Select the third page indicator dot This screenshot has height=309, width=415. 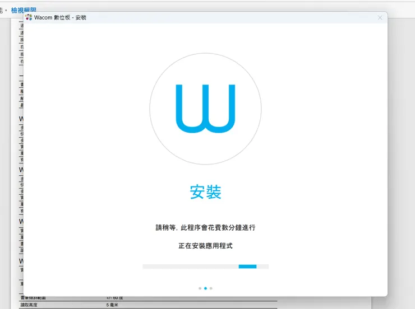(x=211, y=288)
